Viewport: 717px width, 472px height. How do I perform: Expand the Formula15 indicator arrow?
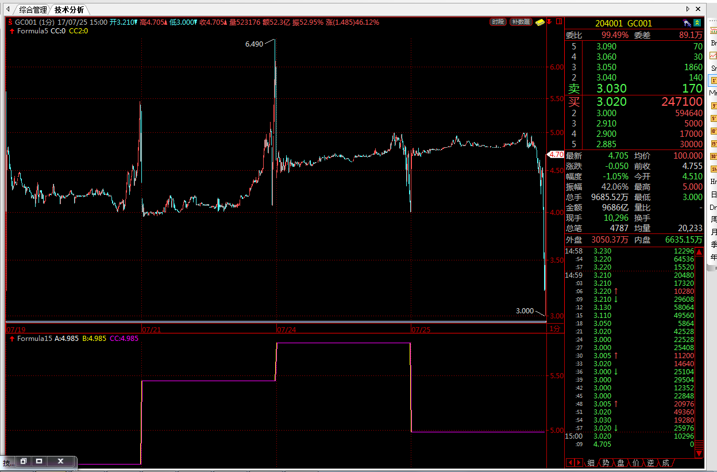coord(12,339)
